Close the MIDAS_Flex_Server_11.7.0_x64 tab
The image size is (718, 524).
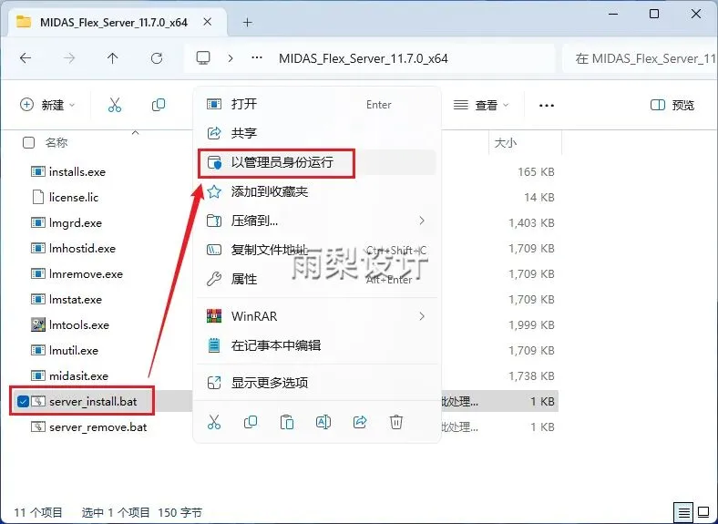(208, 22)
